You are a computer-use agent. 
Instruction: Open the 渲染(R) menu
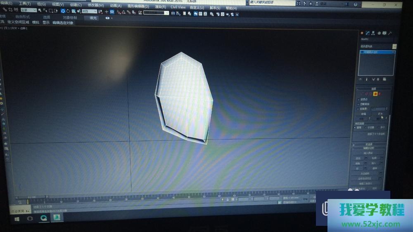tap(160, 7)
